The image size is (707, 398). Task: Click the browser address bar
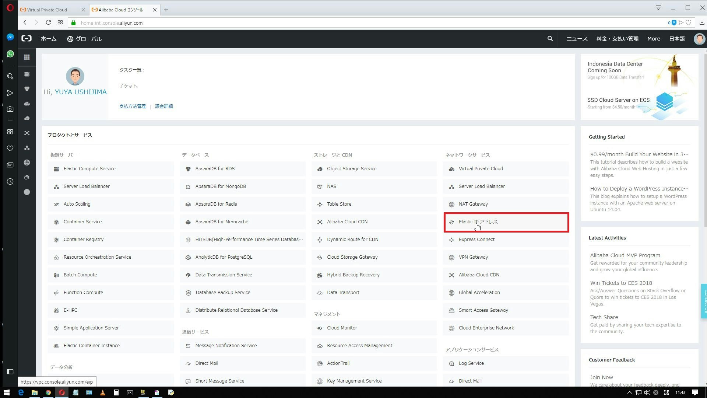[368, 23]
